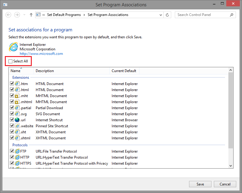The image size is (242, 193).
Task: Click the .partial file type icon
Action: point(17,108)
